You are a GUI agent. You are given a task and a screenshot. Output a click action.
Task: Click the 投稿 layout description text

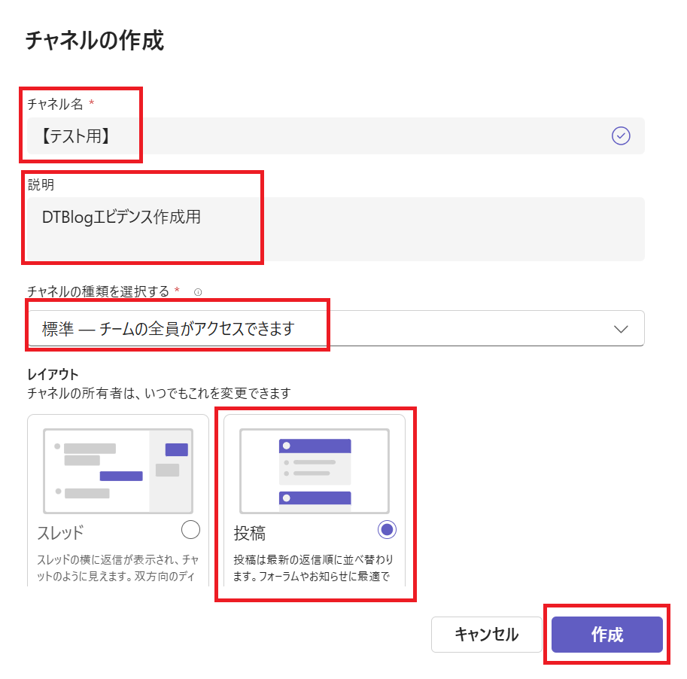[x=313, y=569]
